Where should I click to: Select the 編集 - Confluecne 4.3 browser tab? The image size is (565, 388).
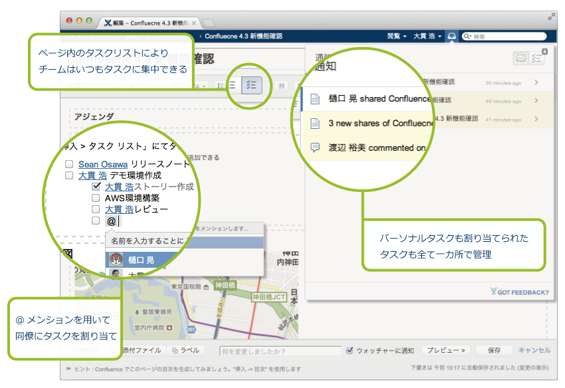pyautogui.click(x=150, y=23)
